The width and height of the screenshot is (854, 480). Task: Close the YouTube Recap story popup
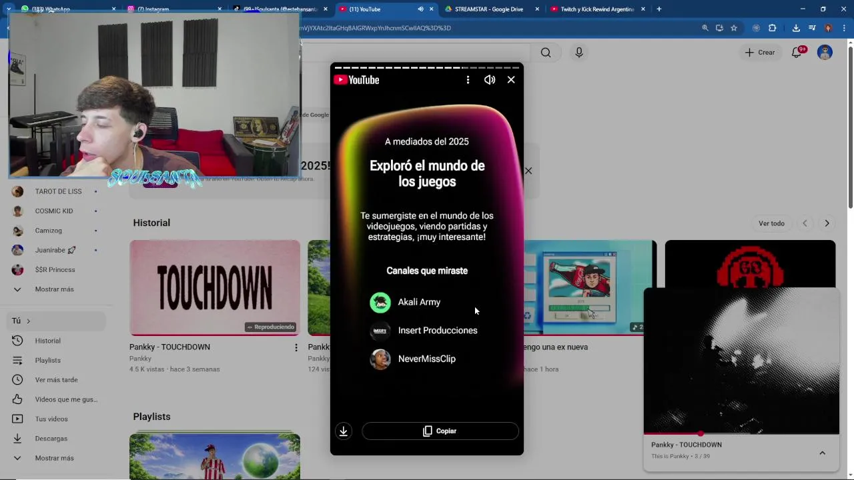point(511,79)
